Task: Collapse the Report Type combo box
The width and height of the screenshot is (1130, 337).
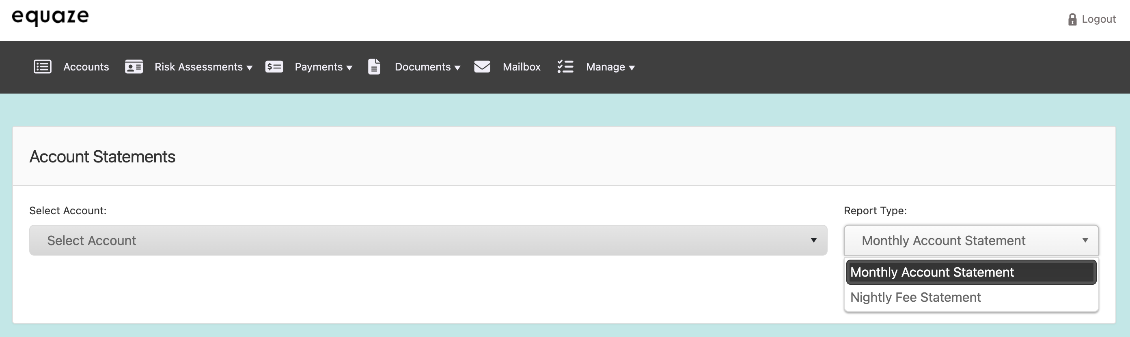Action: click(x=970, y=240)
